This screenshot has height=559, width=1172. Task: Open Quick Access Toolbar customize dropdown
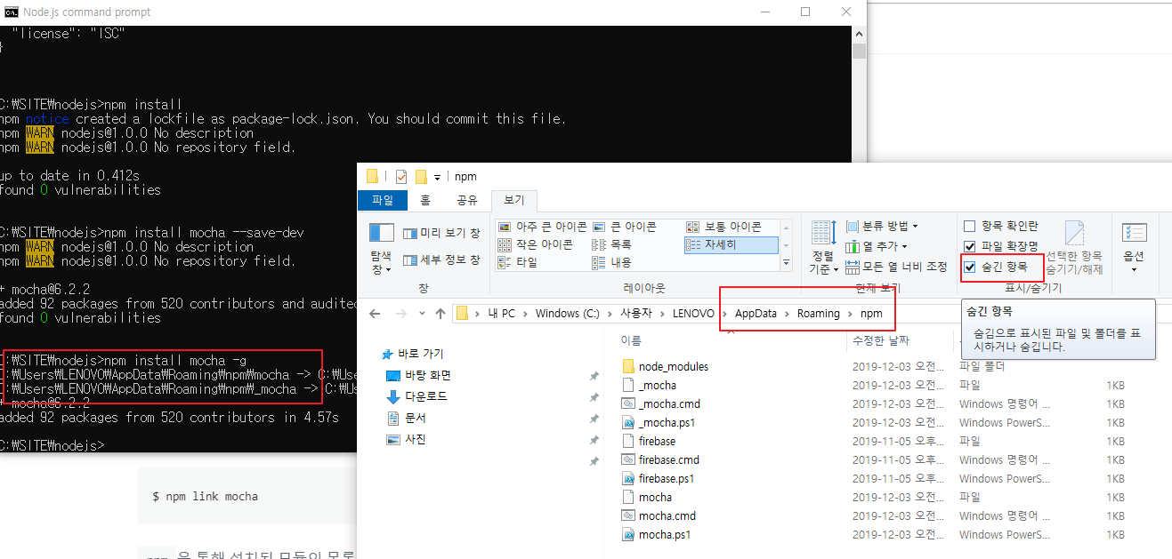coord(439,177)
